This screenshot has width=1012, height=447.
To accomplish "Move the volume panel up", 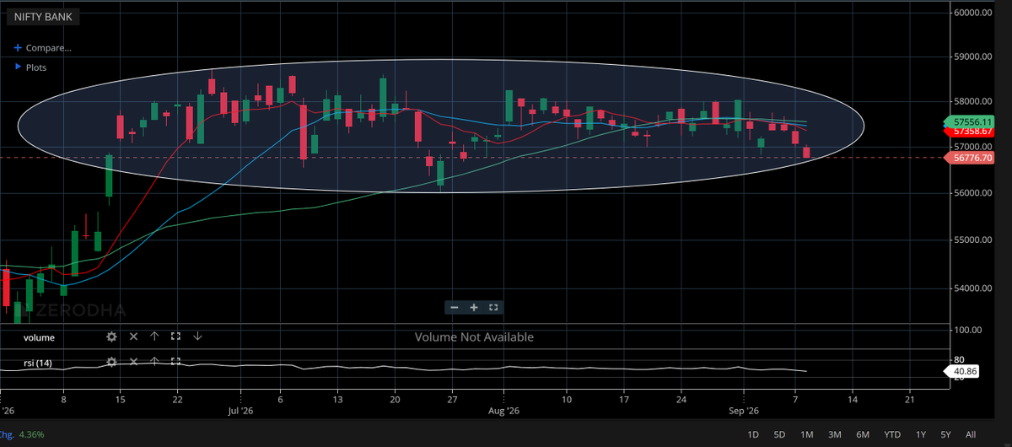I will 154,337.
